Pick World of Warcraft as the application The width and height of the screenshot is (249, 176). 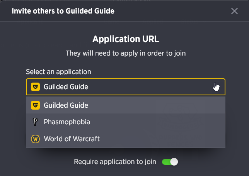click(x=126, y=139)
